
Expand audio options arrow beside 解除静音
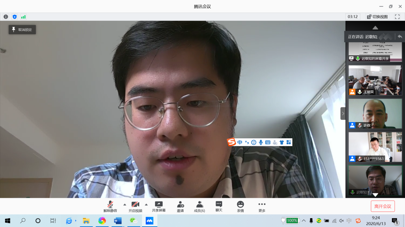tap(125, 204)
